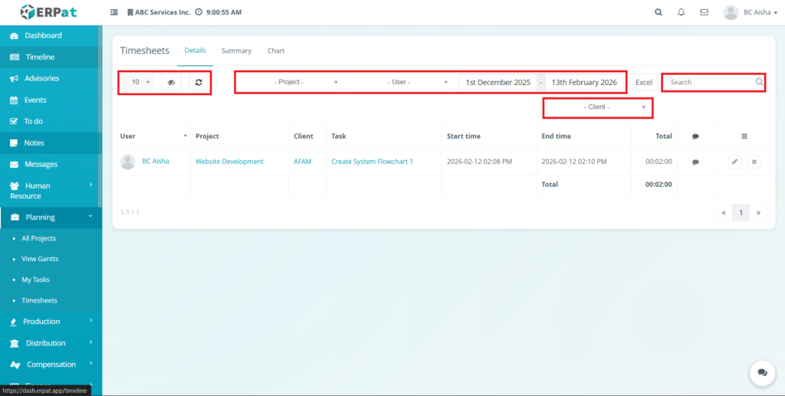Switch to the Summary tab
This screenshot has width=785, height=396.
pyautogui.click(x=236, y=51)
